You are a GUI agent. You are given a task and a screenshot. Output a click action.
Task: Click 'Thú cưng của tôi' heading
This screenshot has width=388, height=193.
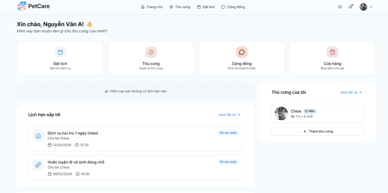click(x=289, y=92)
